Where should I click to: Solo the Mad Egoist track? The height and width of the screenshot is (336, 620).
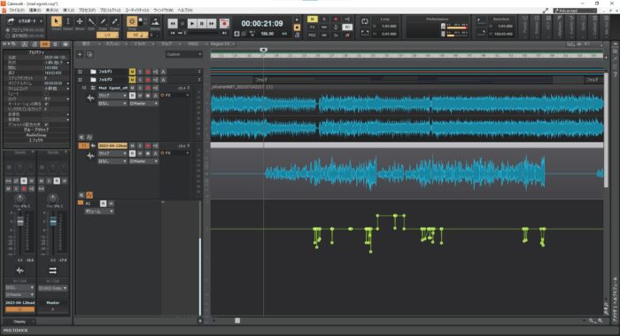coord(140,88)
